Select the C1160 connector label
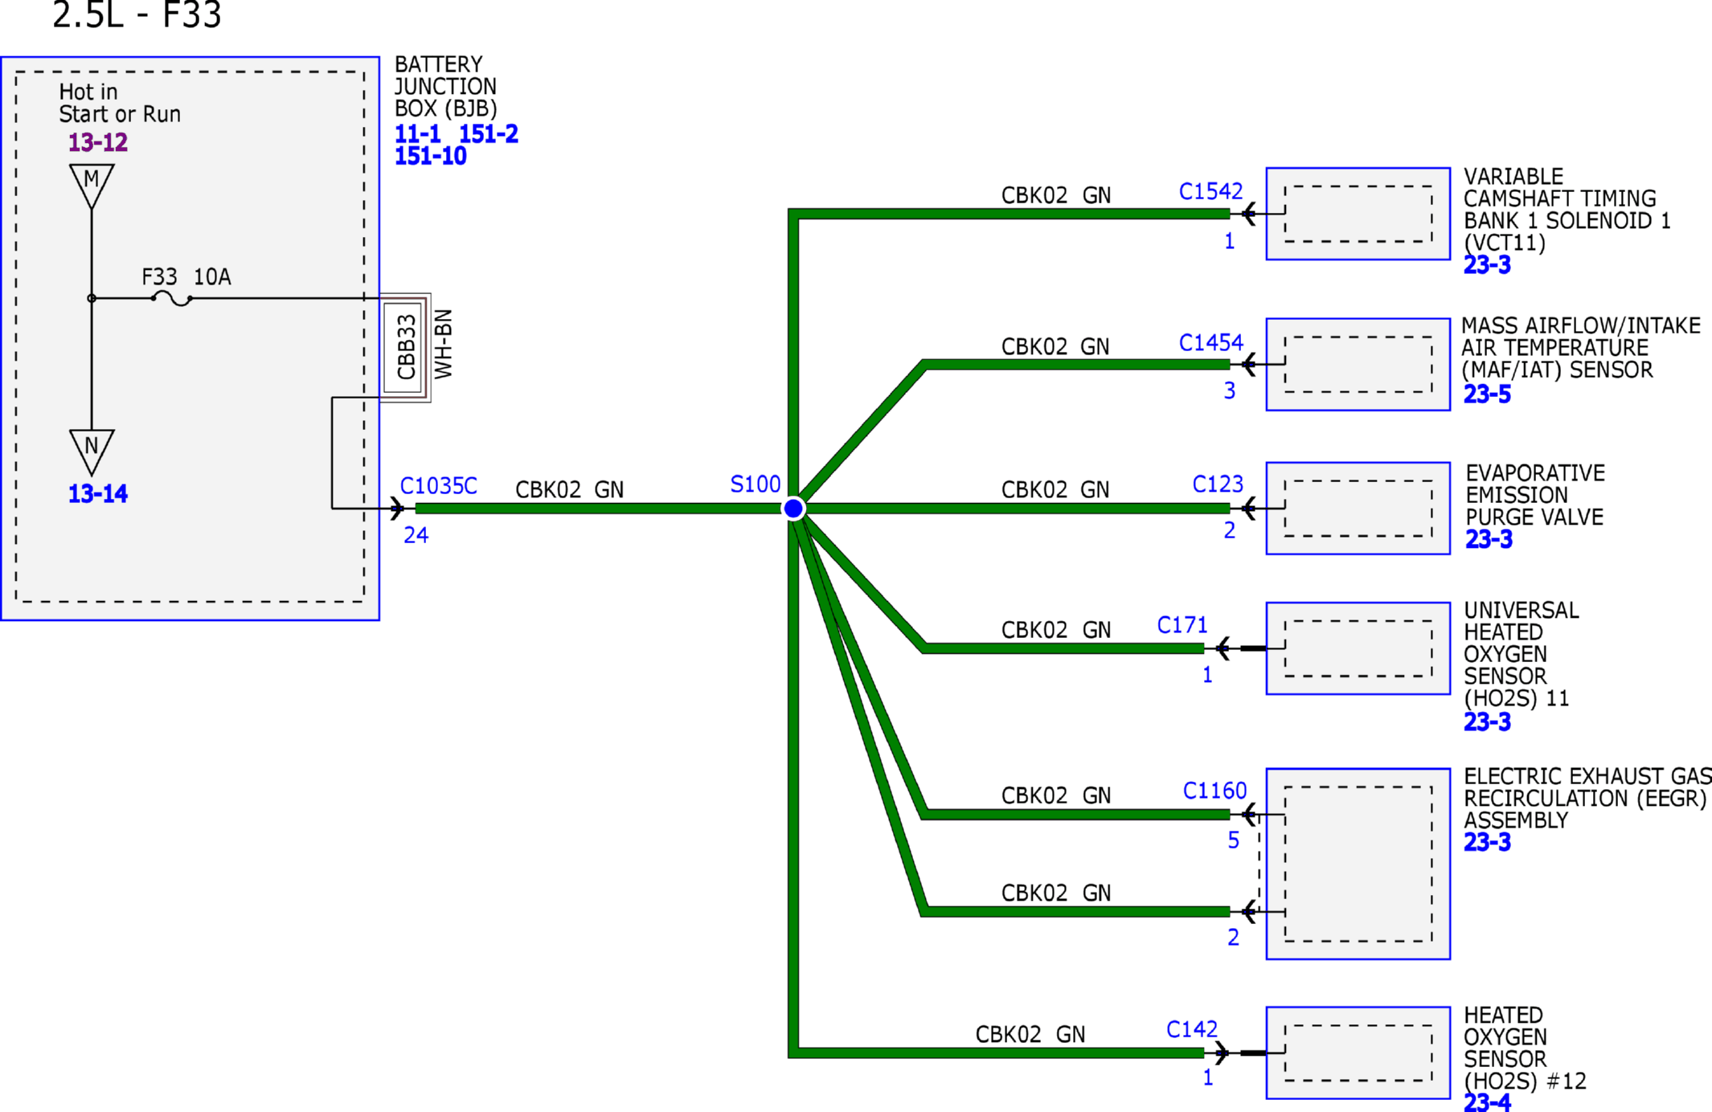 point(1214,791)
